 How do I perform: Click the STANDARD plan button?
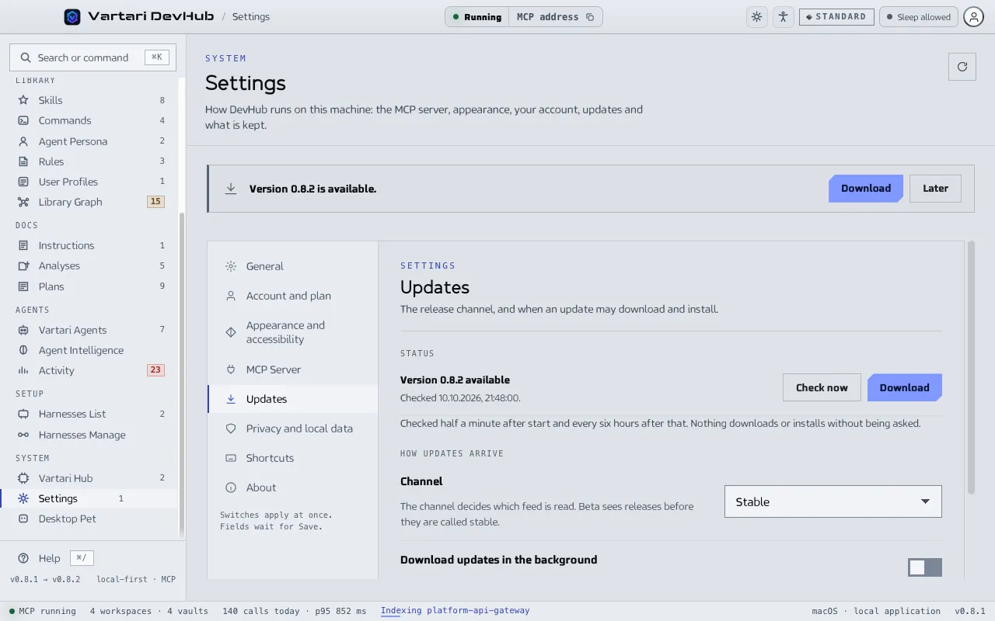tap(836, 17)
